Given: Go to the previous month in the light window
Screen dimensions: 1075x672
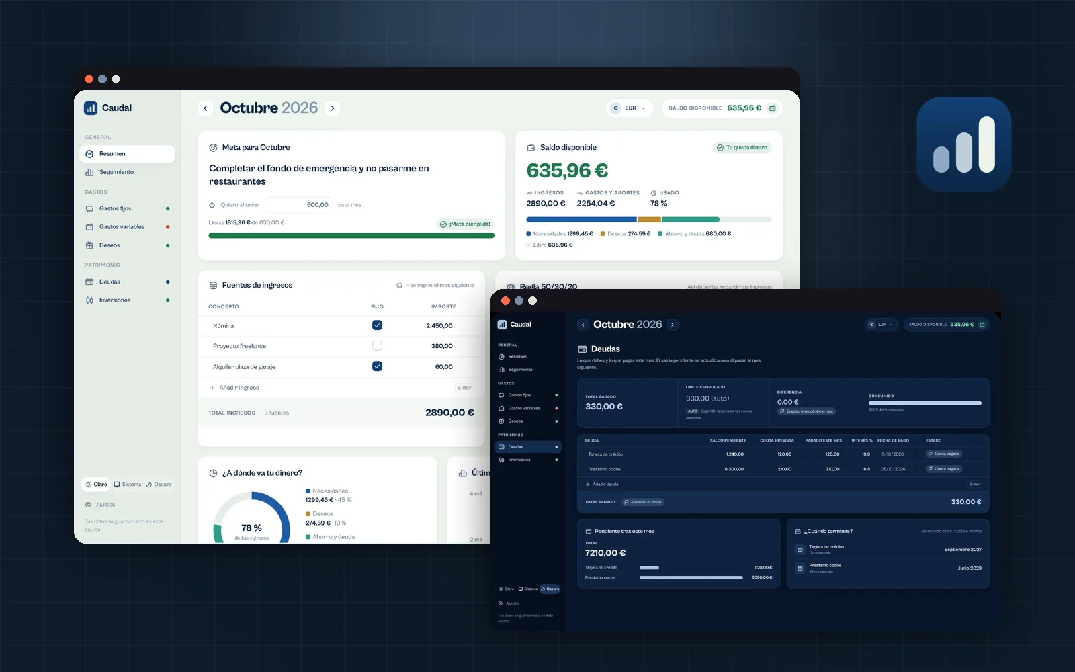Looking at the screenshot, I should [206, 108].
